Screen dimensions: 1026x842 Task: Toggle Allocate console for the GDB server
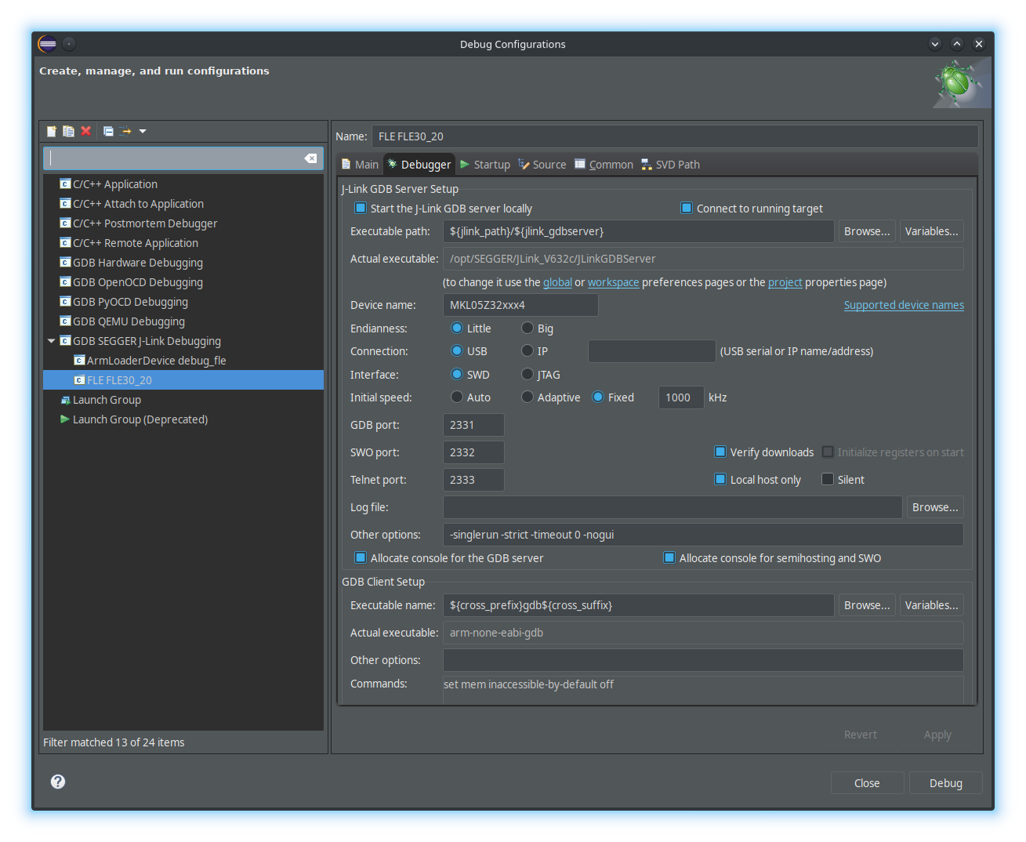(361, 558)
